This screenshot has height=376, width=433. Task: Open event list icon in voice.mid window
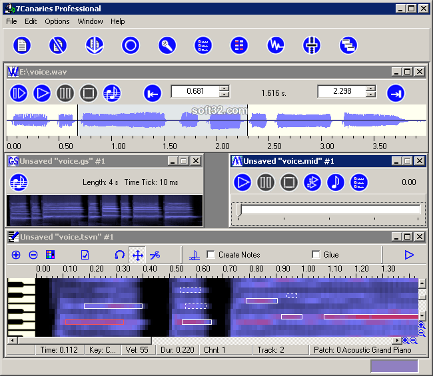click(358, 182)
